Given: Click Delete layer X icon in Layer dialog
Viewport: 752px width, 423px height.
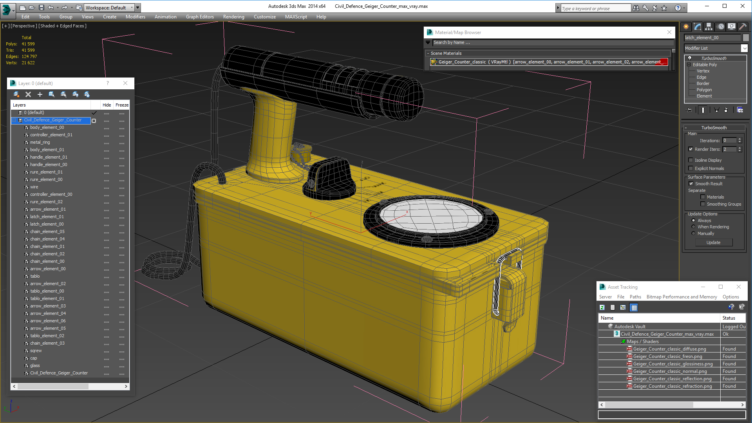Looking at the screenshot, I should point(28,94).
